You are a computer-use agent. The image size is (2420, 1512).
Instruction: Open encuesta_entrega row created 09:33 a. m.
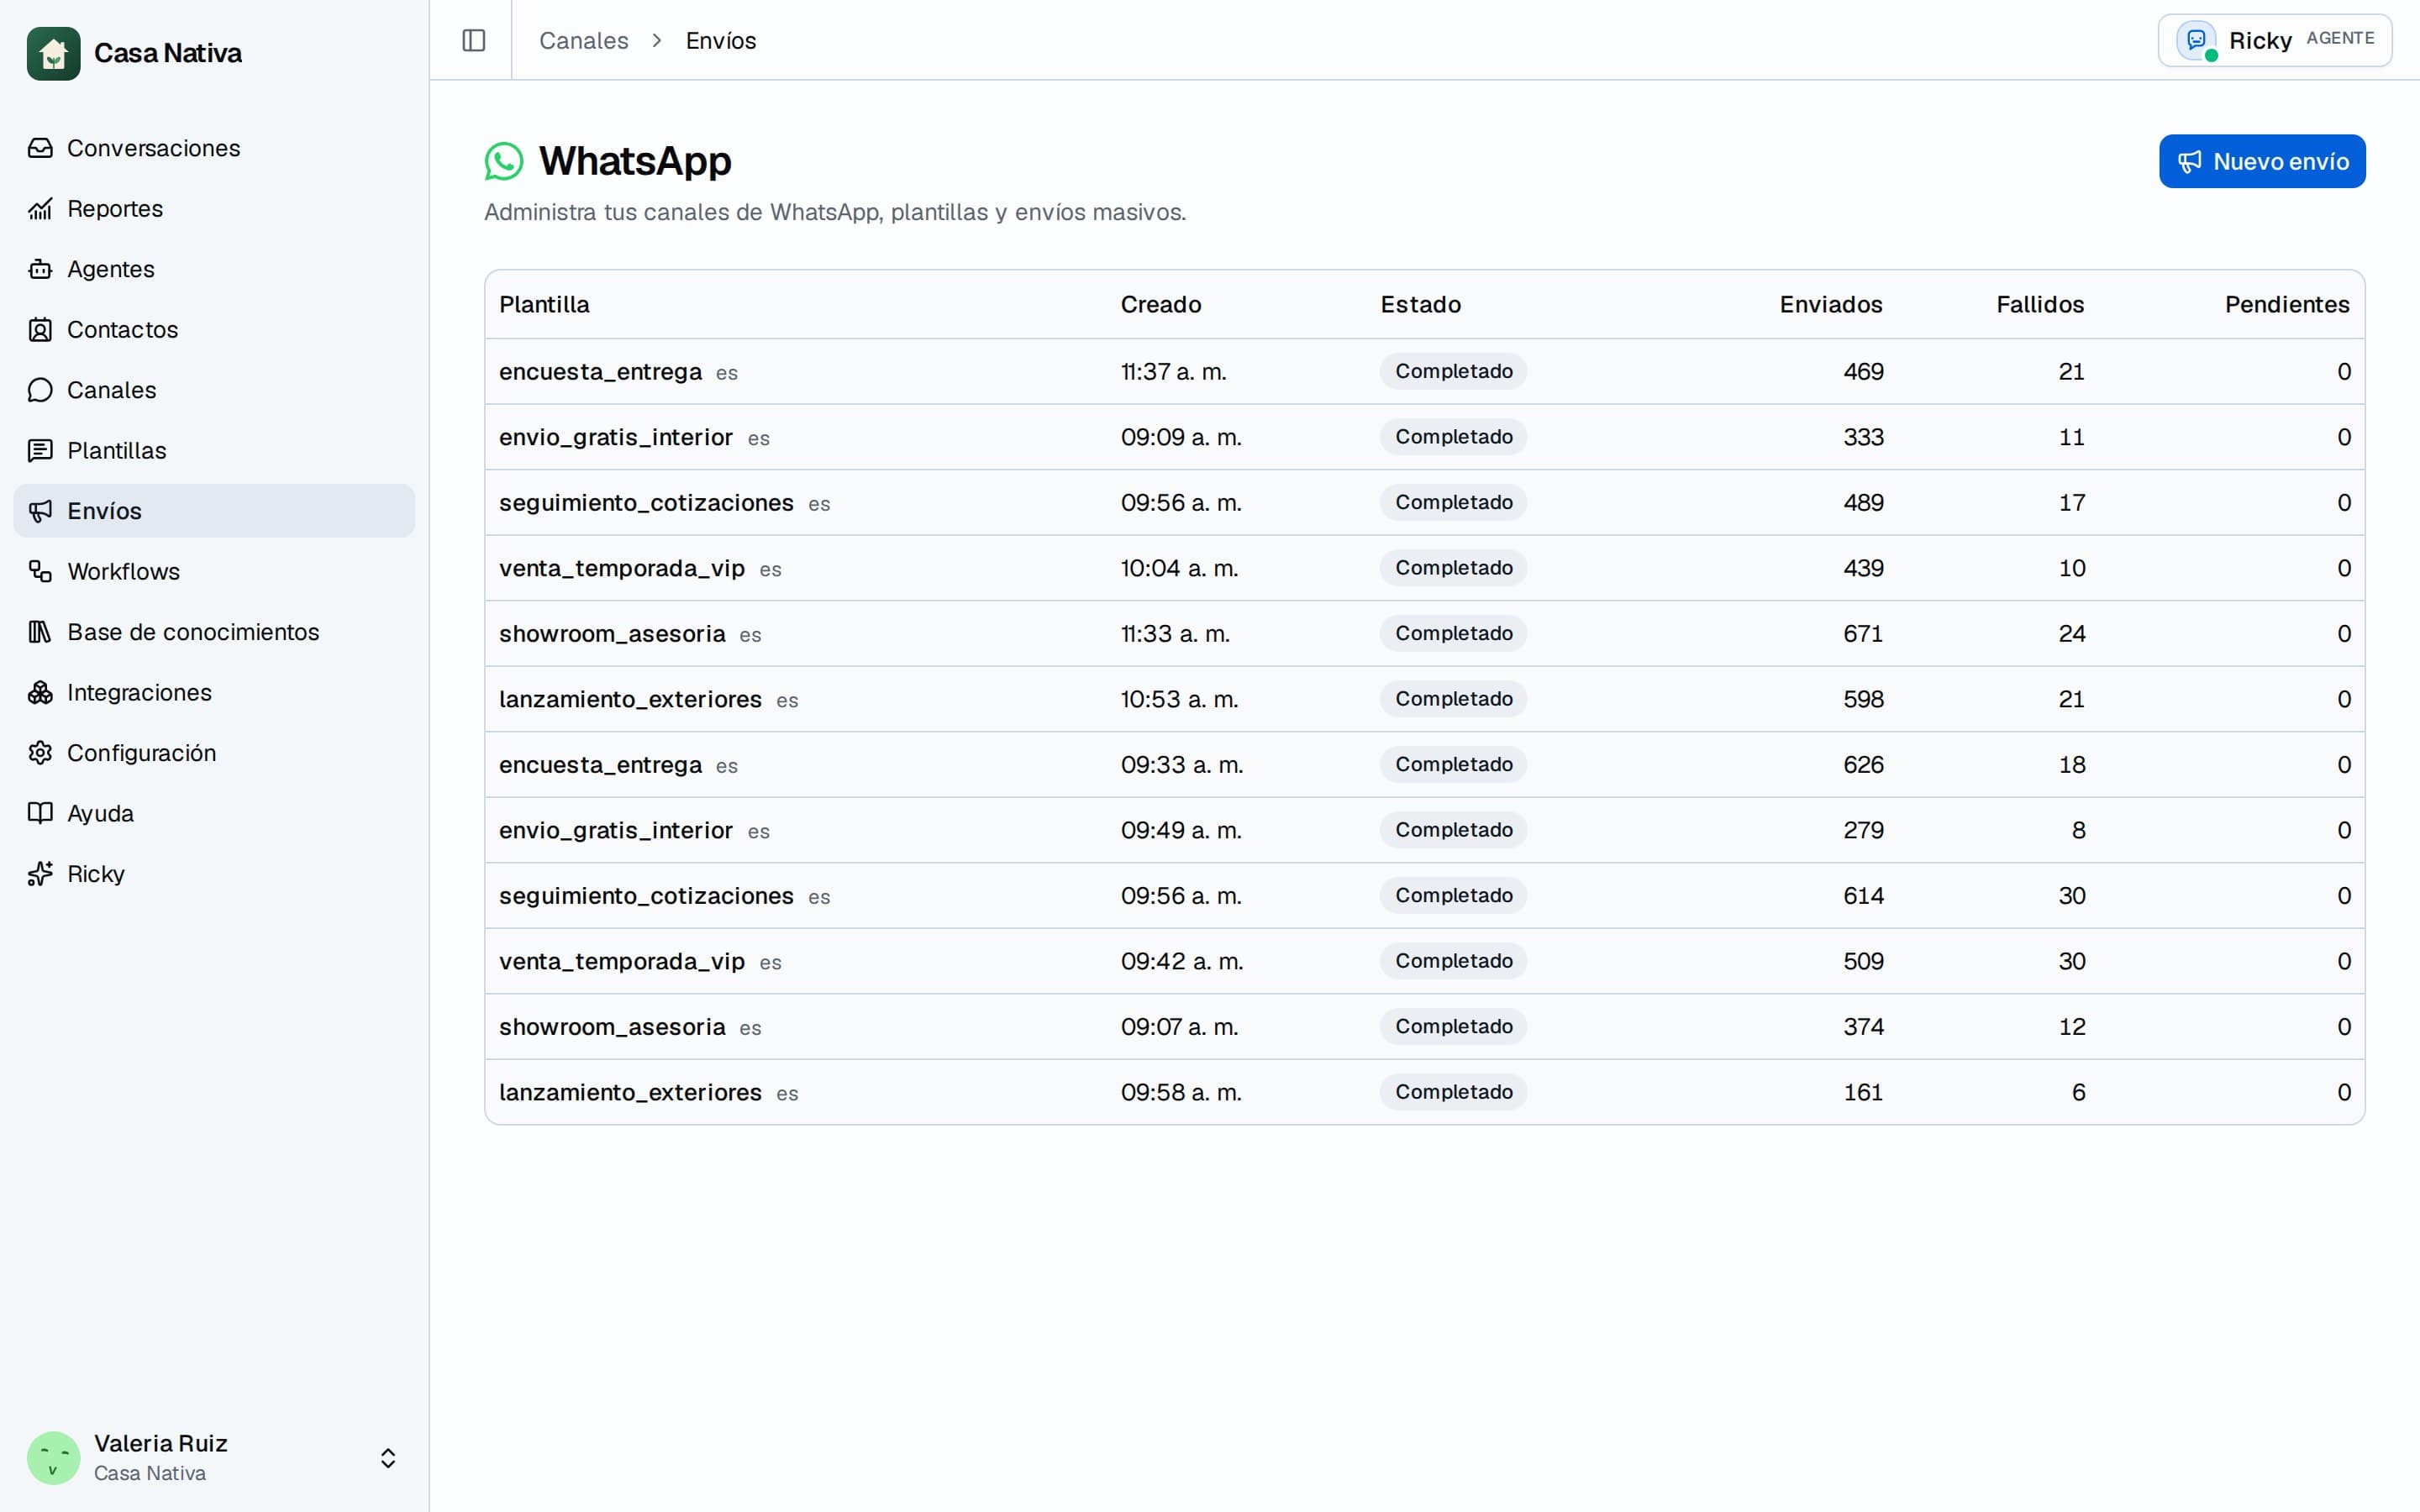[1424, 764]
